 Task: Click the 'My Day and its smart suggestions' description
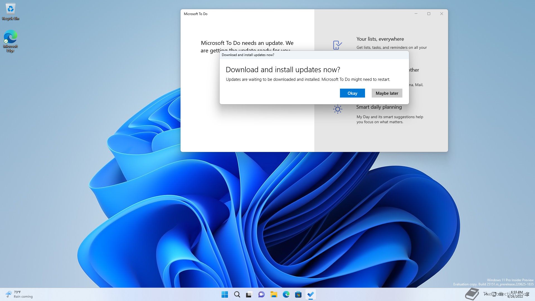[390, 119]
